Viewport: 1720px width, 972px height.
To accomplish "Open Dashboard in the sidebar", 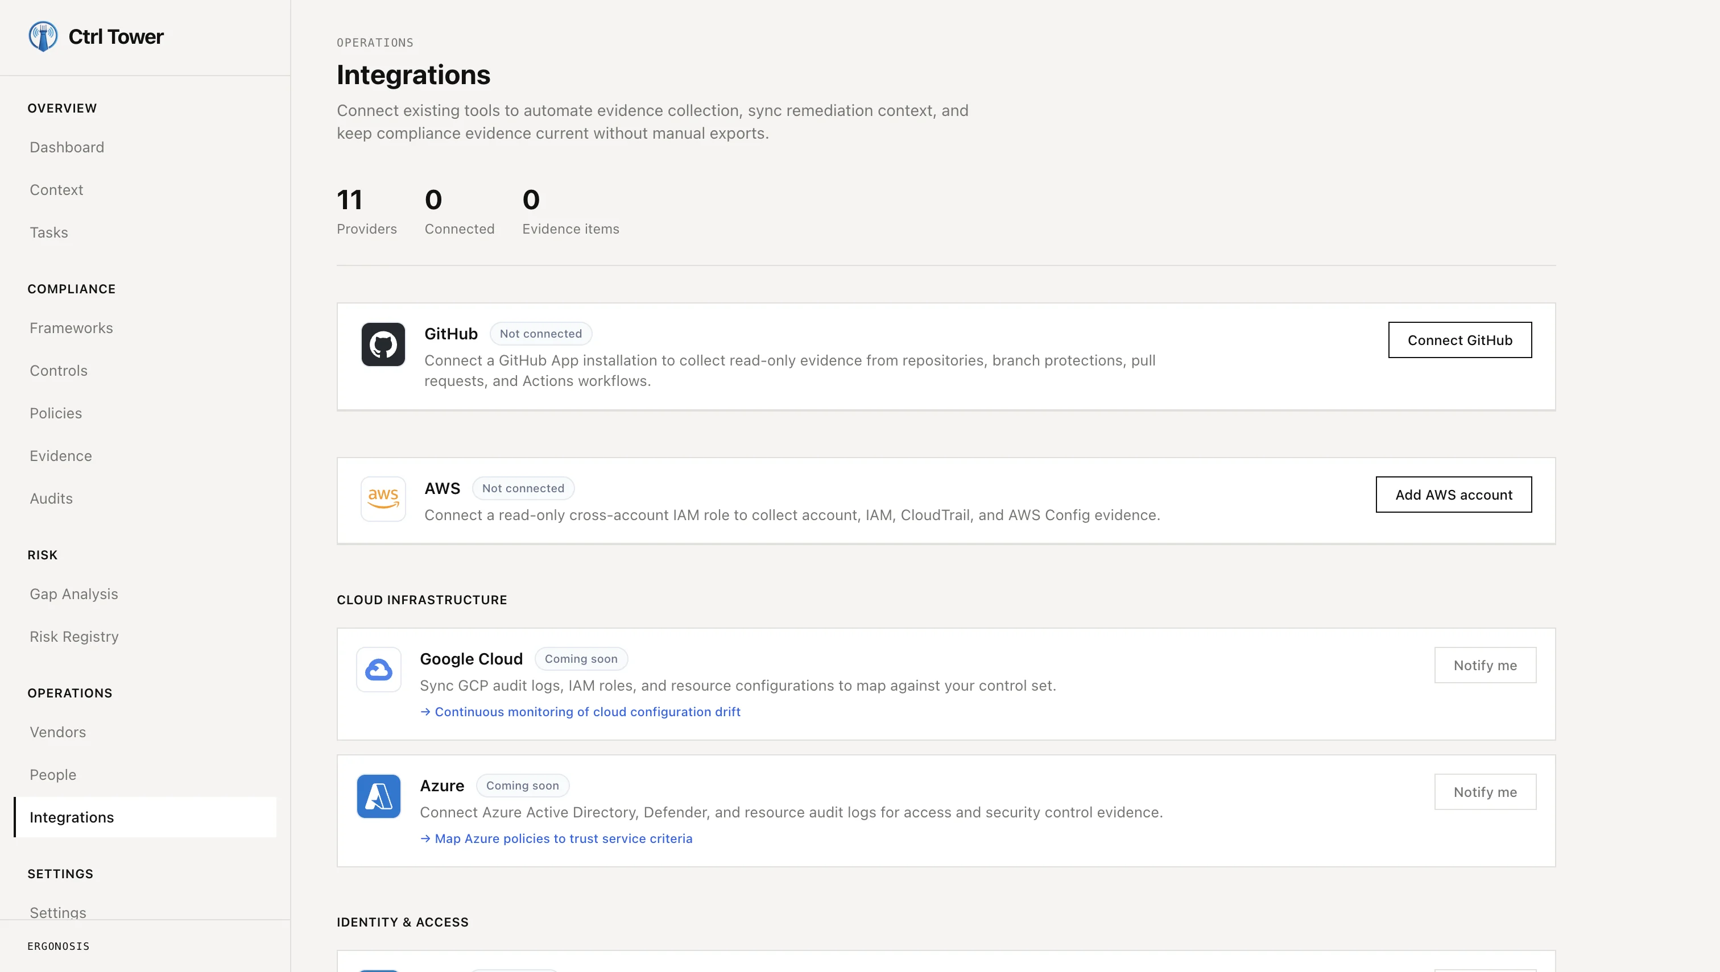I will tap(67, 147).
